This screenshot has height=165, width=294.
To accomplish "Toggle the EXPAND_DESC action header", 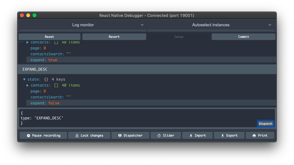I will pos(147,69).
